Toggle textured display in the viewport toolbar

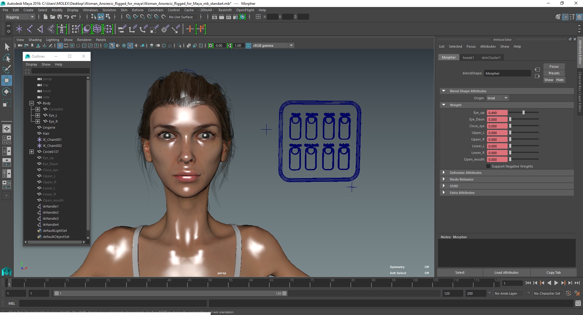point(130,46)
